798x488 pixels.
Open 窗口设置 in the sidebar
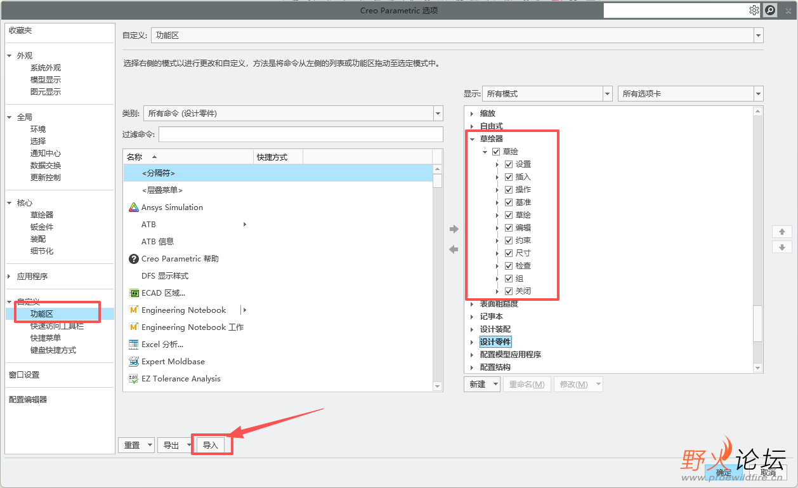(x=24, y=375)
